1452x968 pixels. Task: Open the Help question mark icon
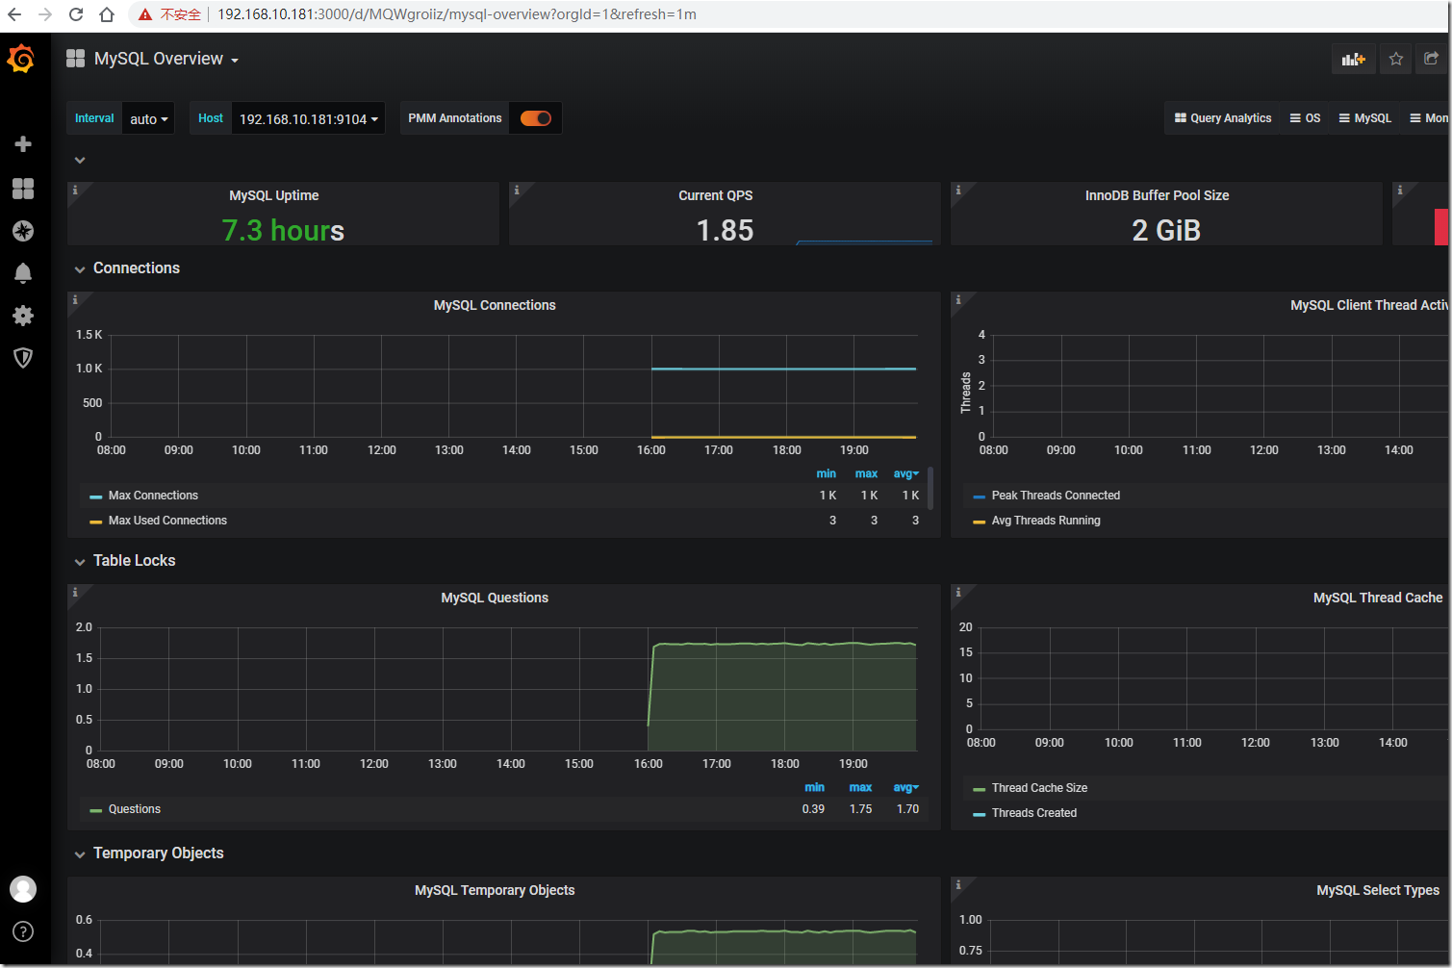pos(23,931)
